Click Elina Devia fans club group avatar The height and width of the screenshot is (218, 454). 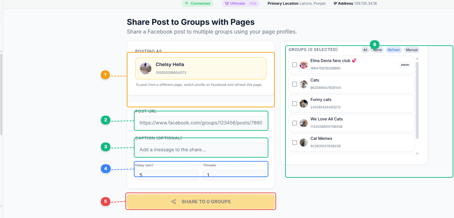point(304,65)
